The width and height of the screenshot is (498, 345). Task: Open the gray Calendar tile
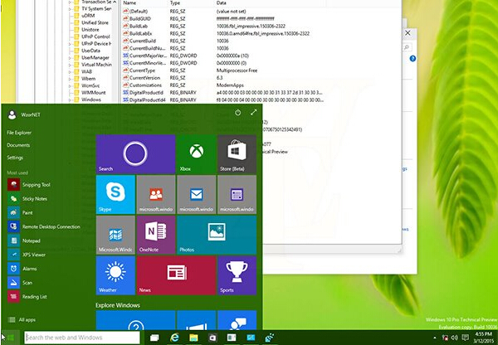click(x=237, y=195)
